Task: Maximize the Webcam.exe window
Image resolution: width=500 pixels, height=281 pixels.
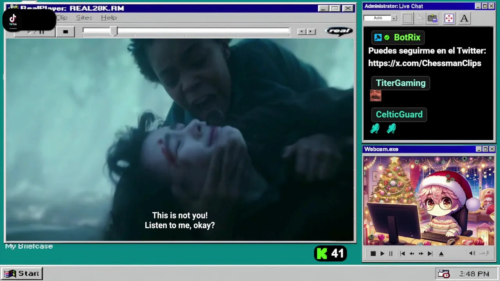Action: tap(485, 149)
